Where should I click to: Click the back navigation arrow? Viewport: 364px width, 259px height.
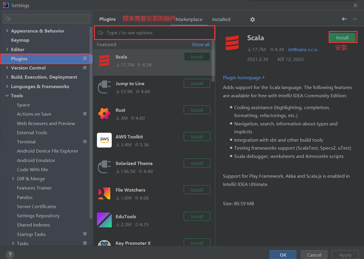pyautogui.click(x=344, y=19)
